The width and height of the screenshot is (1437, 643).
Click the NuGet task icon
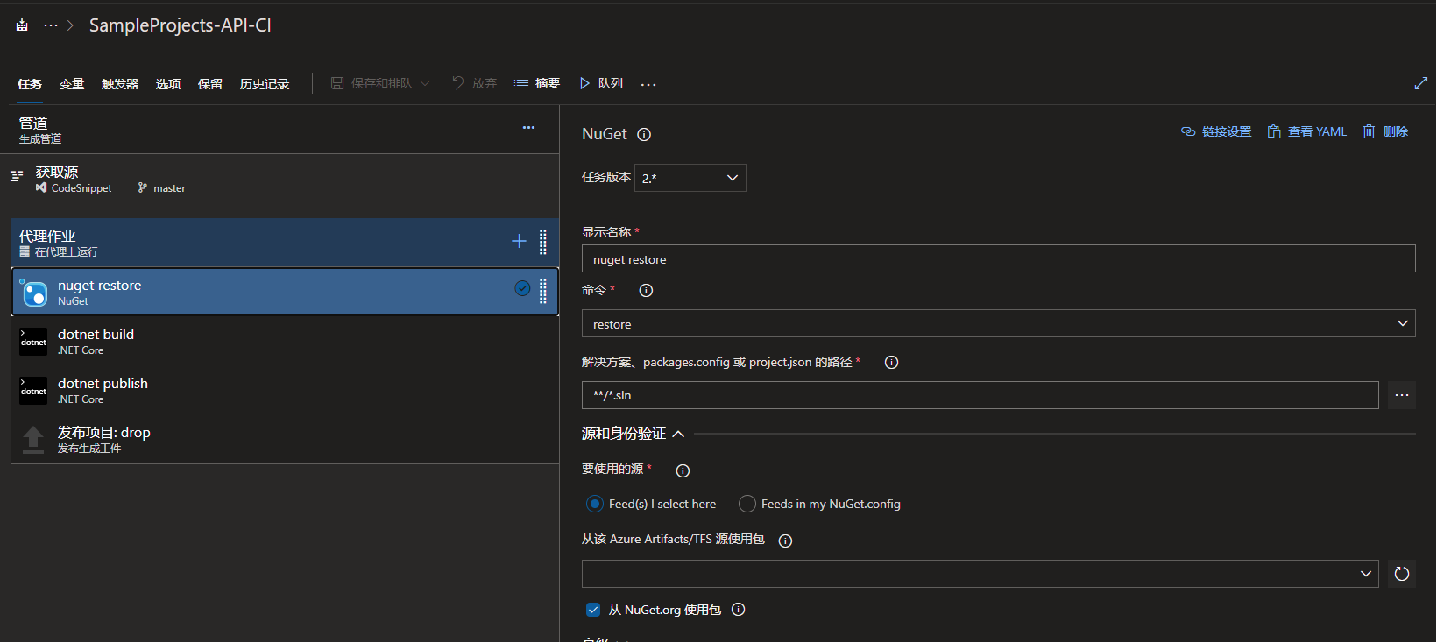[34, 293]
